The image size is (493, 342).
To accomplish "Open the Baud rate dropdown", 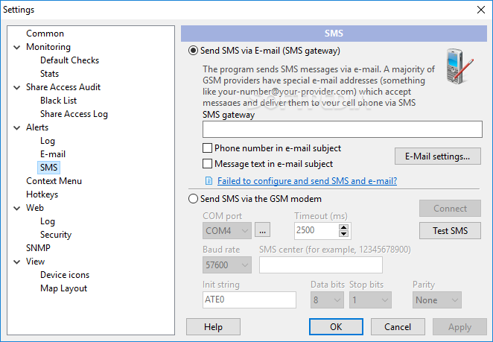I will coord(226,265).
